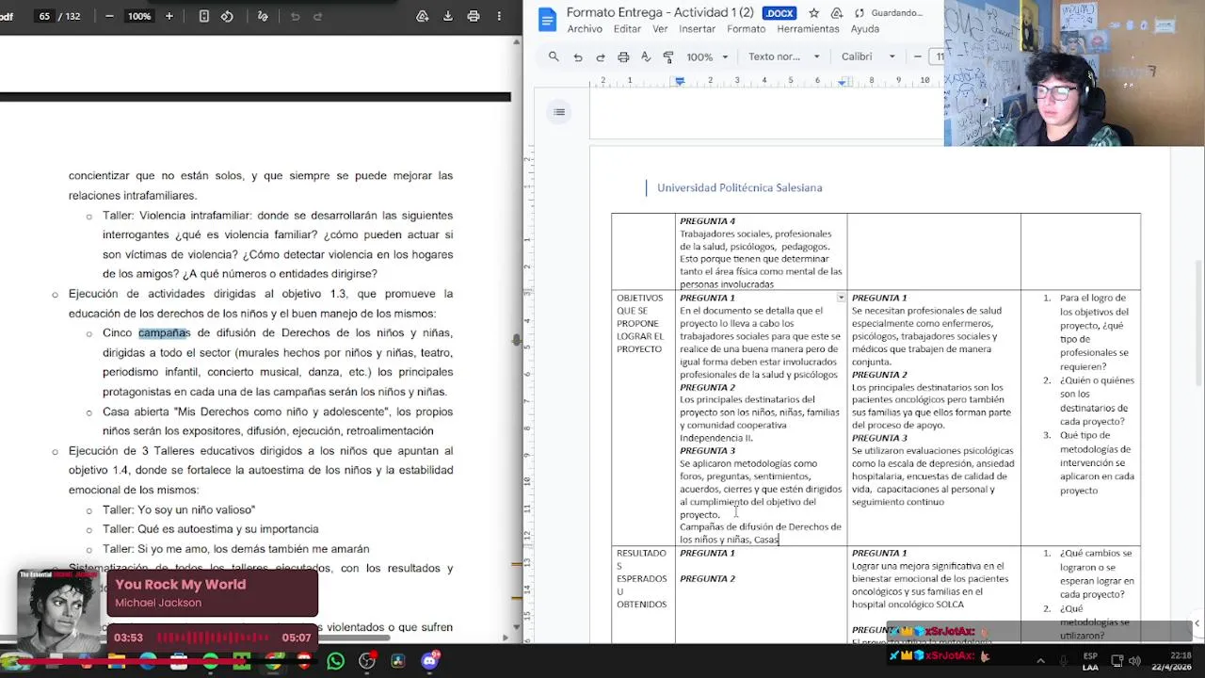This screenshot has height=678, width=1205.
Task: Download the PDF file
Action: 448,16
